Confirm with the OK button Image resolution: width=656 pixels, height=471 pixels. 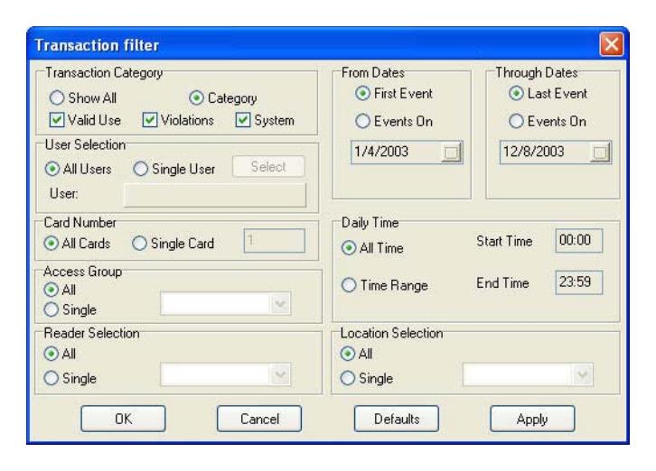123,419
